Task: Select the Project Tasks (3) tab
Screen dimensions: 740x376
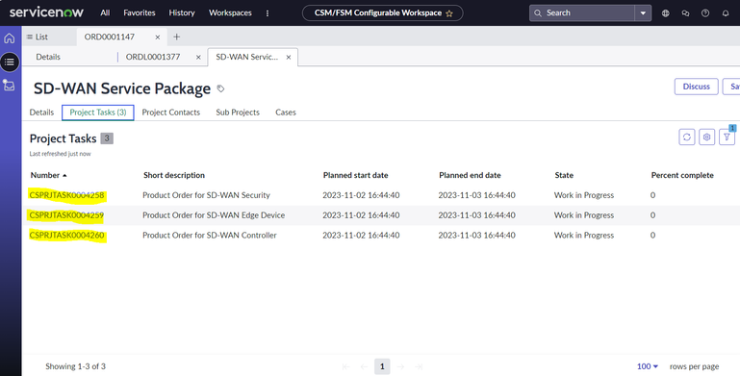Action: pyautogui.click(x=98, y=113)
